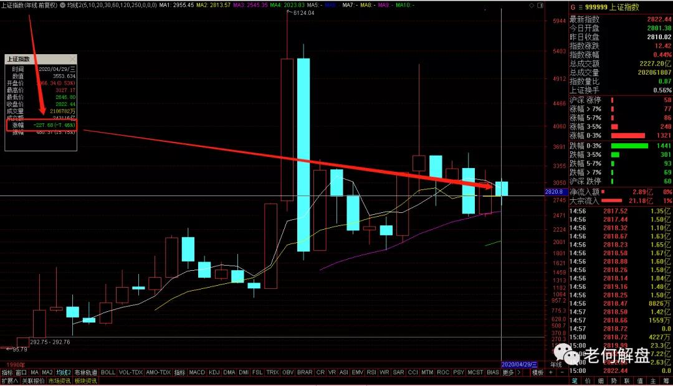Select the CR indicator tab

tap(321, 372)
